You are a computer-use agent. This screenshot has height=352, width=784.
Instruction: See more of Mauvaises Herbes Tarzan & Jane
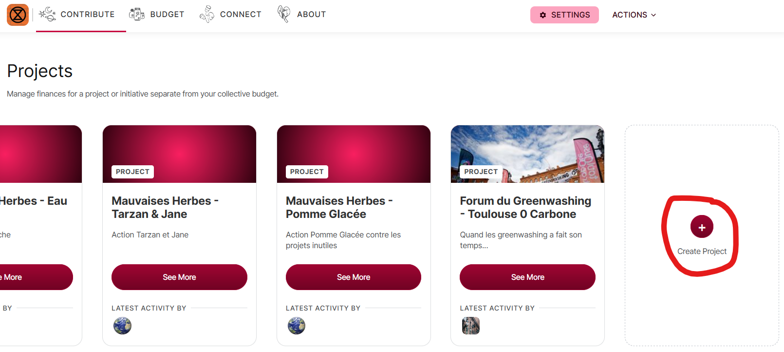(179, 277)
